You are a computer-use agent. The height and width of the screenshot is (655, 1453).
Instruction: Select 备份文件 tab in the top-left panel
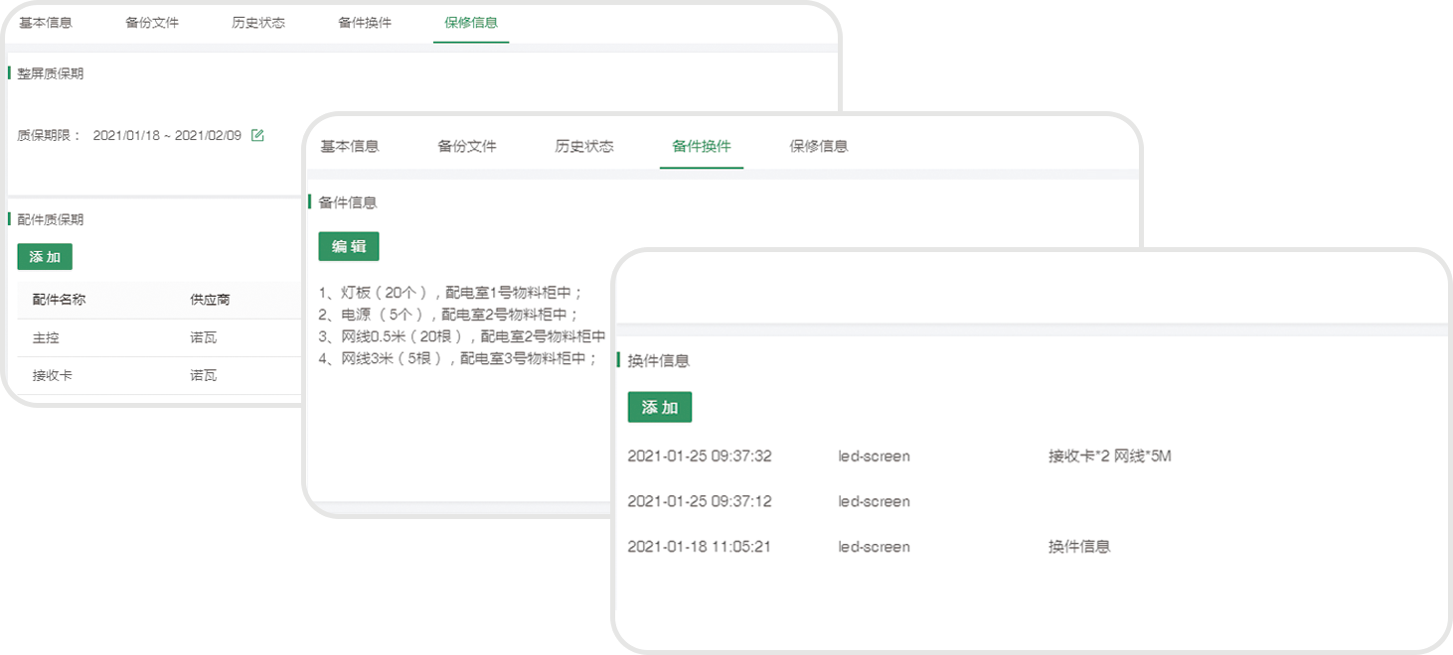152,23
